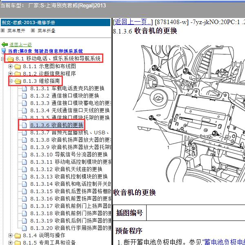Select 8.1.5 专用工具和设备 folder label
This screenshot has width=245, height=245.
click(x=49, y=243)
